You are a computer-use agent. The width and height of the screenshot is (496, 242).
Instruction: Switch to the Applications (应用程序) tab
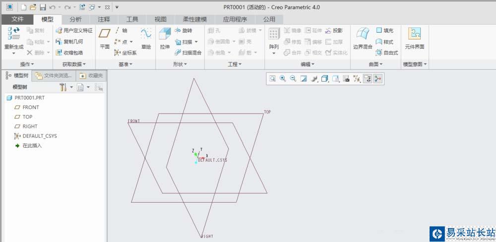pos(235,19)
